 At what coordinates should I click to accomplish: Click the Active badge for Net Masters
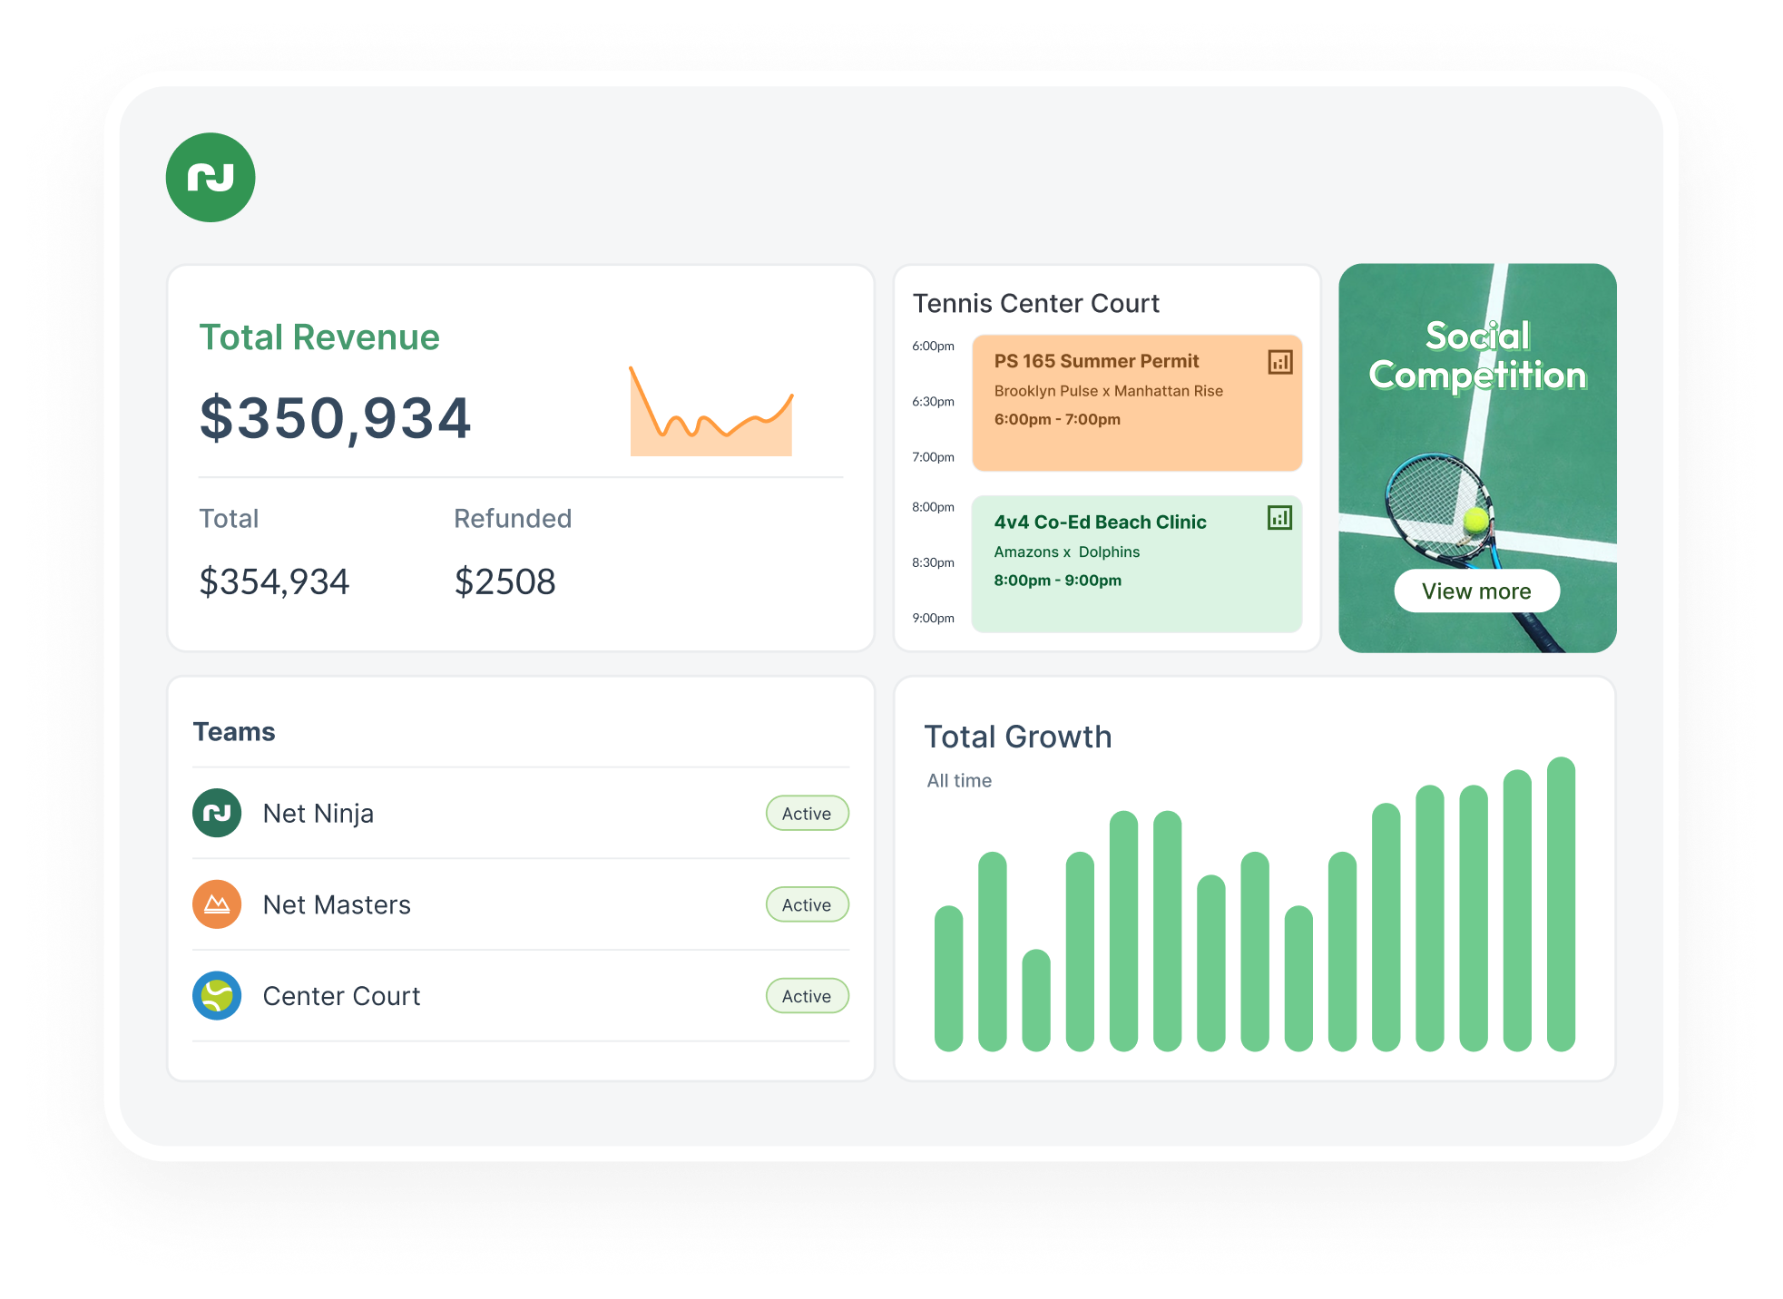[807, 905]
